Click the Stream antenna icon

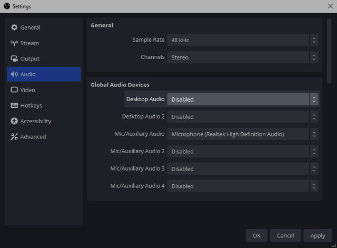[14, 43]
